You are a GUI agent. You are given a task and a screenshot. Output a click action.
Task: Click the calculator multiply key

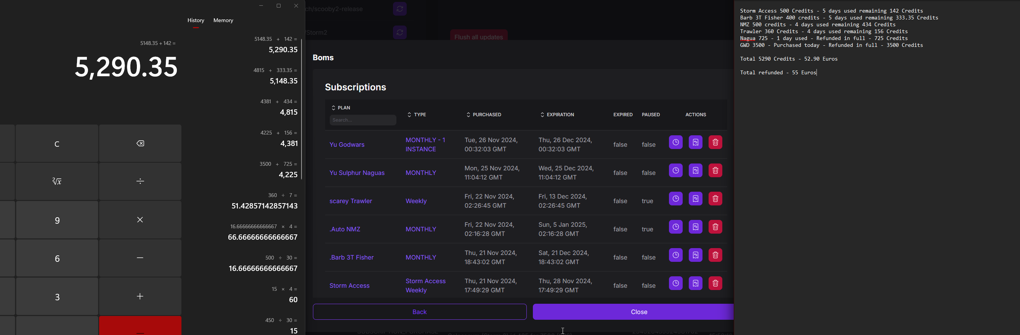tap(140, 220)
